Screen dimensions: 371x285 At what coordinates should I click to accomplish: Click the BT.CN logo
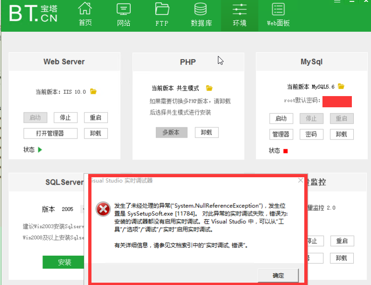33,14
